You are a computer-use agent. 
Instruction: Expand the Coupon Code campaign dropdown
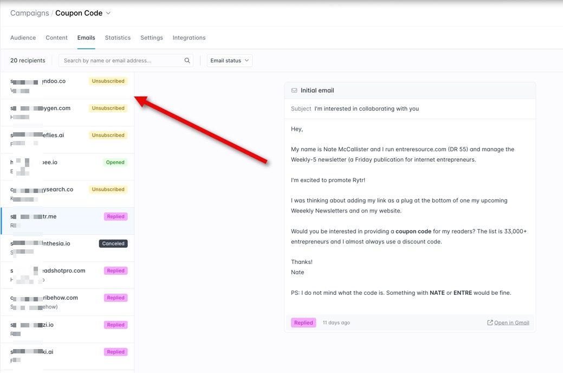click(108, 13)
